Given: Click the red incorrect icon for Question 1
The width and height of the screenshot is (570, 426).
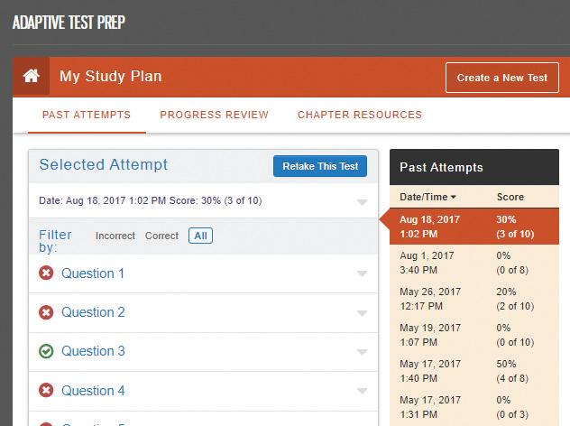Looking at the screenshot, I should [46, 273].
